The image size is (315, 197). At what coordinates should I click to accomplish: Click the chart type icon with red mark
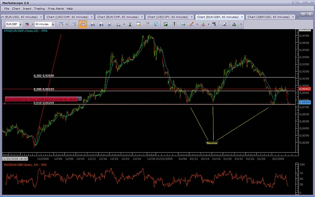[x=27, y=24]
